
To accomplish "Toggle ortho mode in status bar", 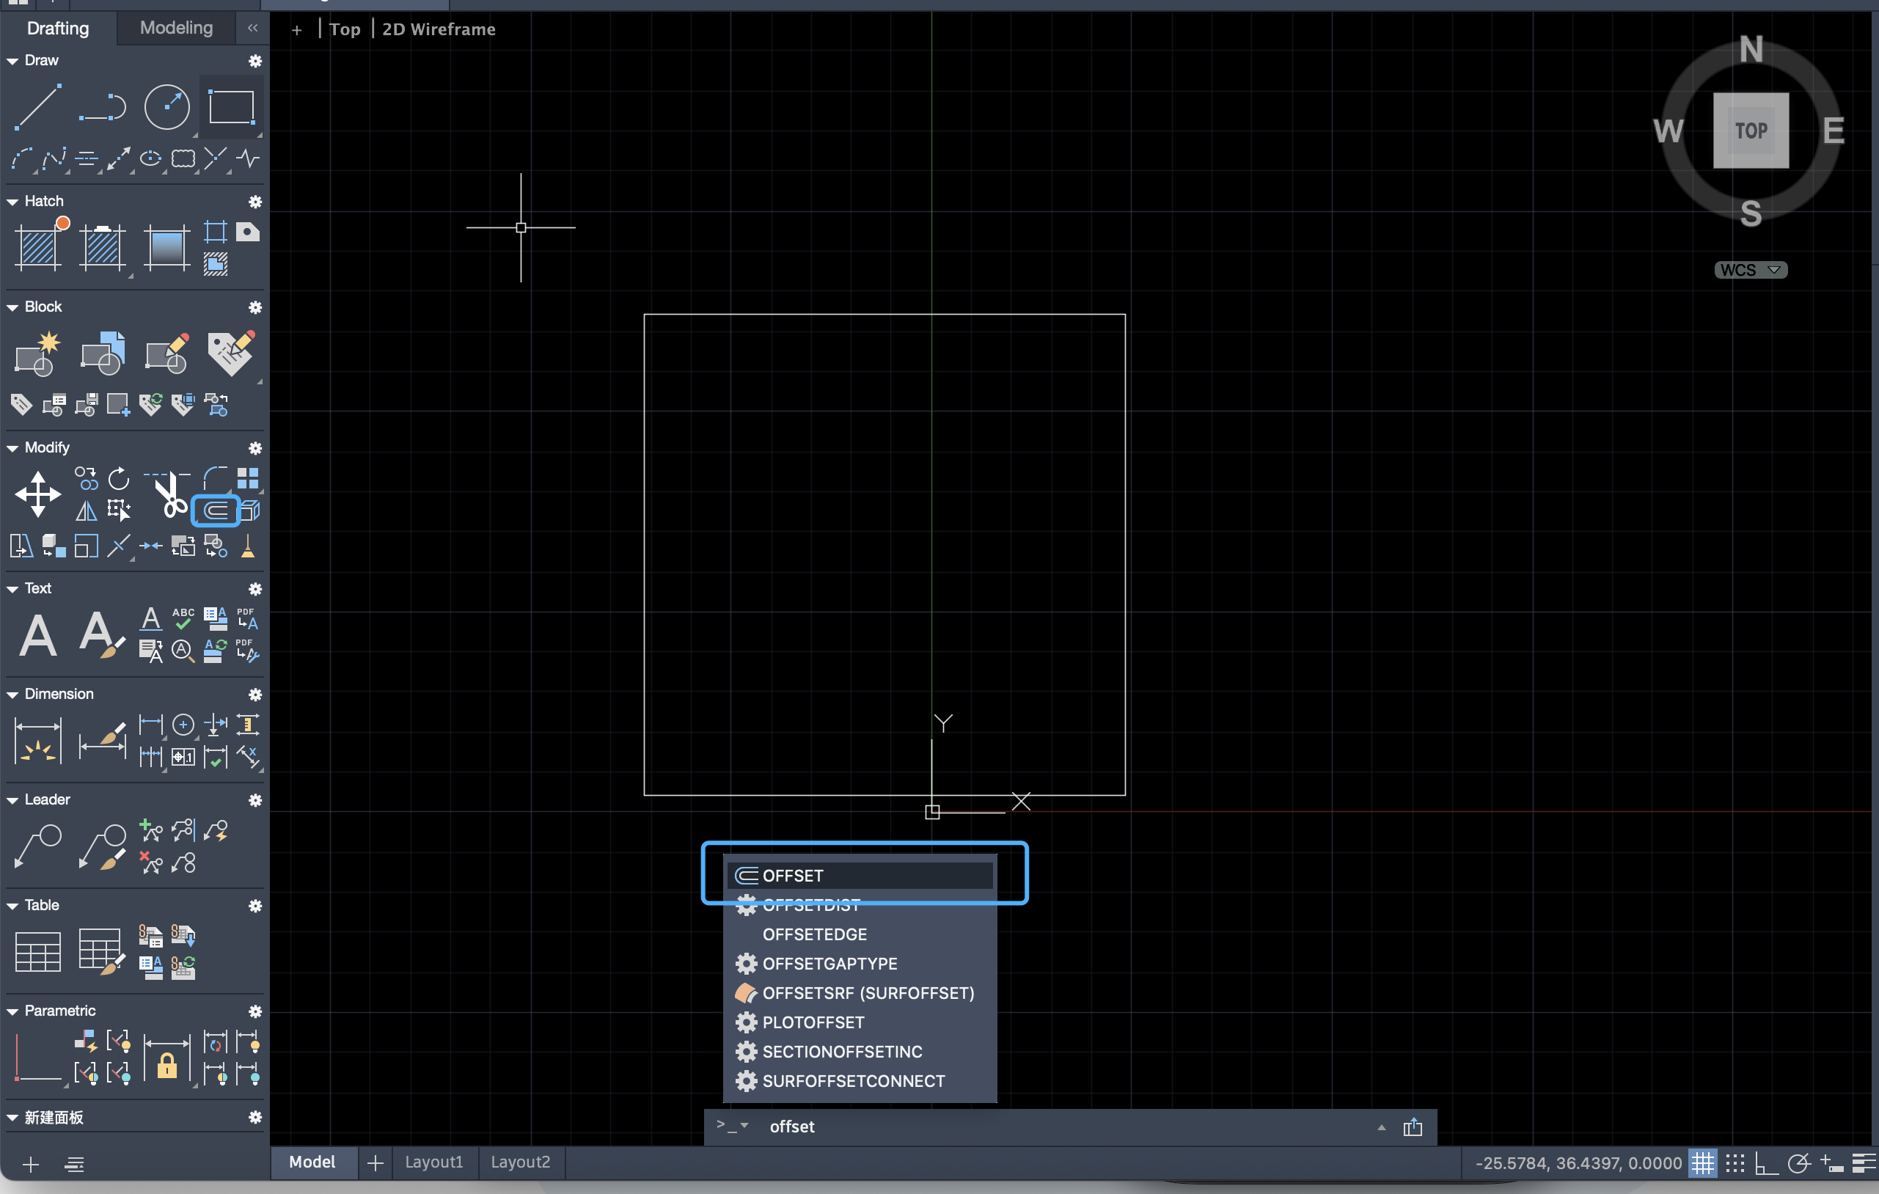I will (1766, 1164).
